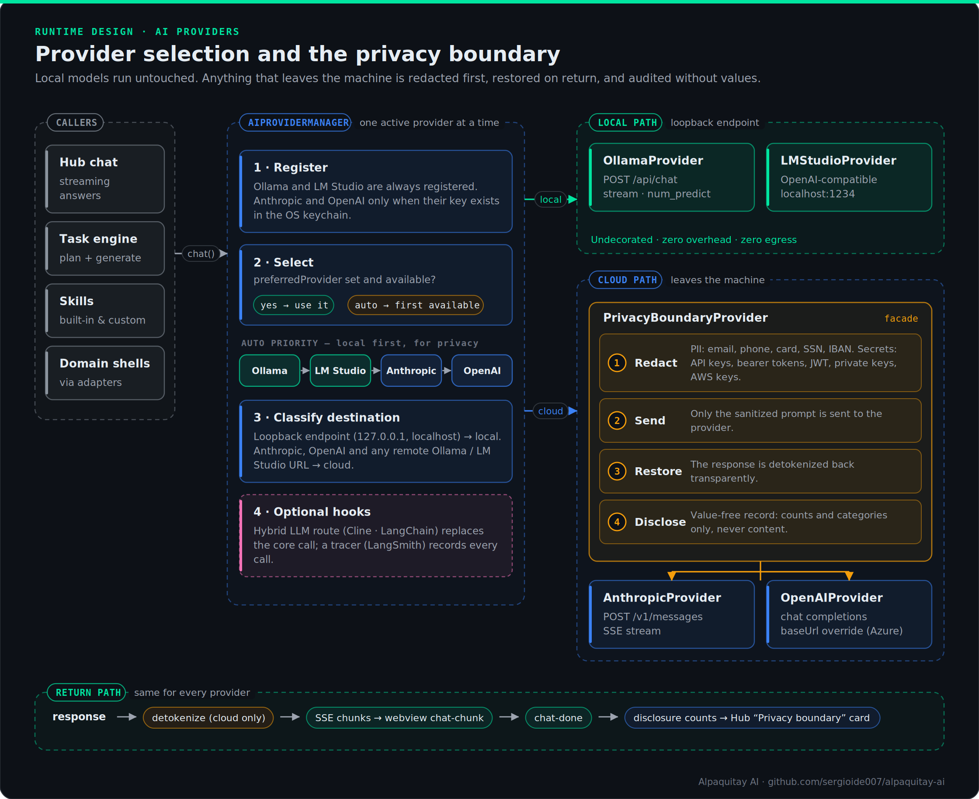Screen dimensions: 979x799
Task: Click the 'response' label in return path
Action: pos(79,717)
